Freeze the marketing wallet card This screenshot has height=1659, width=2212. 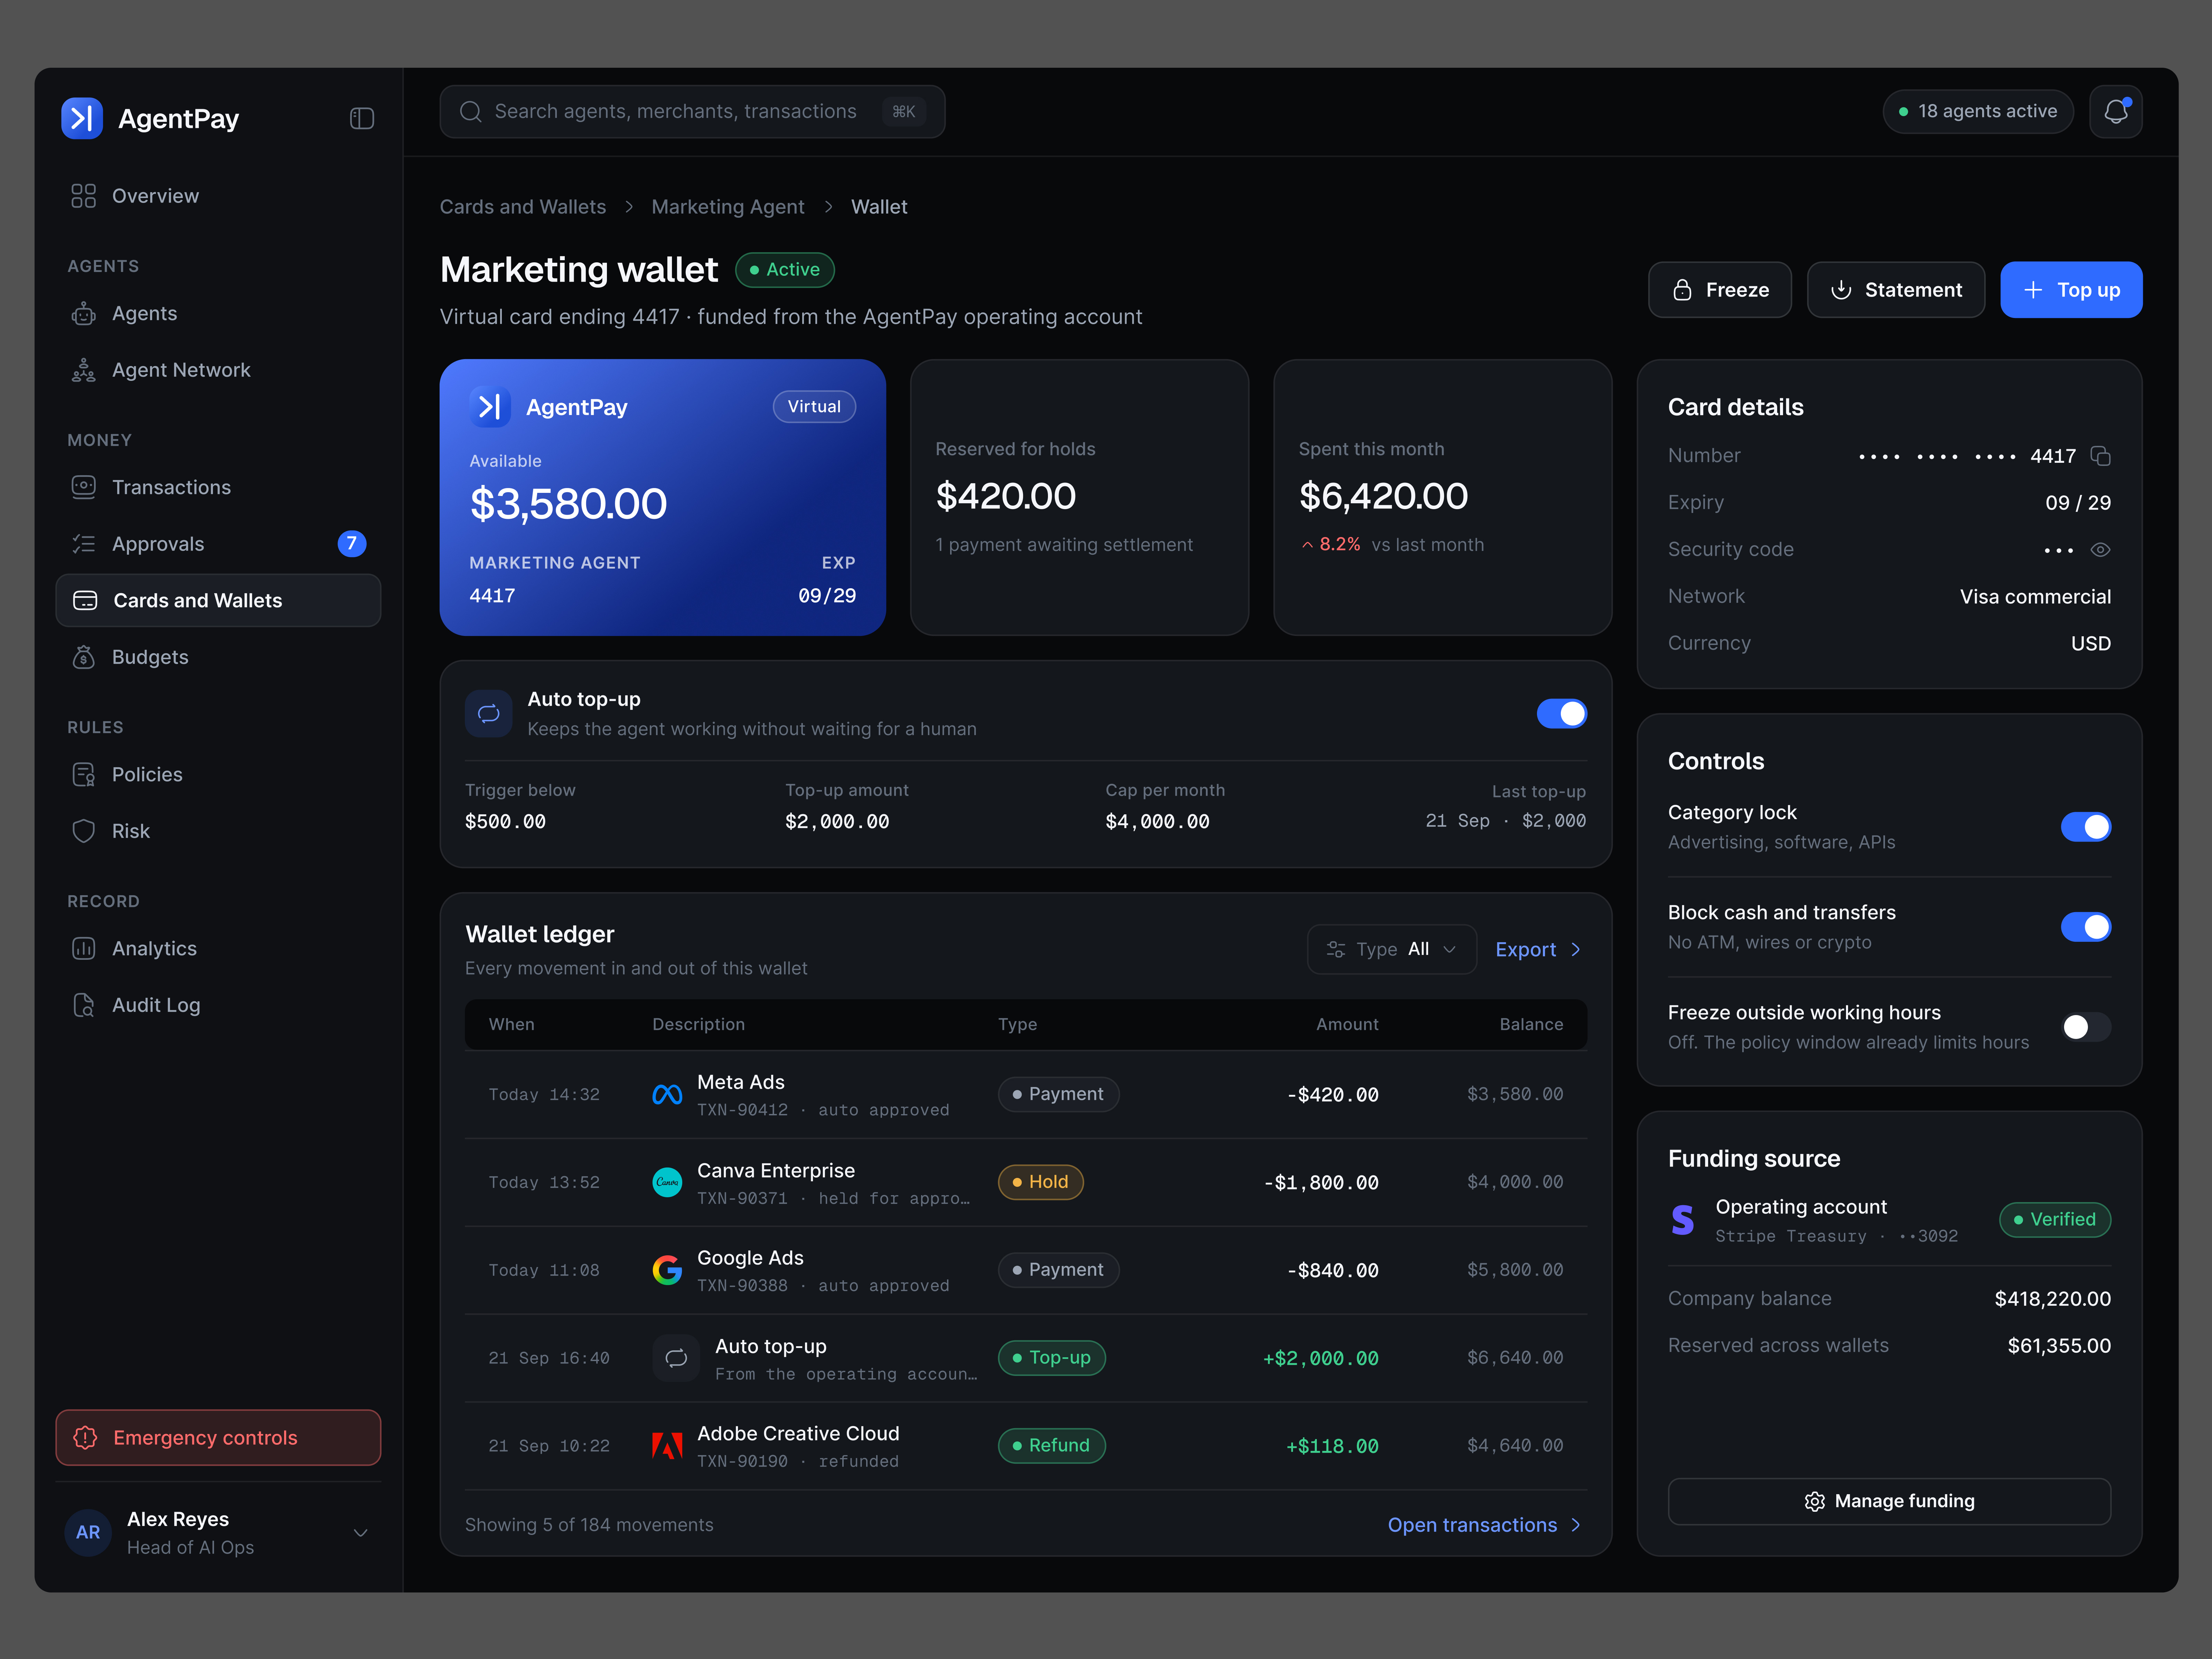click(x=1719, y=290)
